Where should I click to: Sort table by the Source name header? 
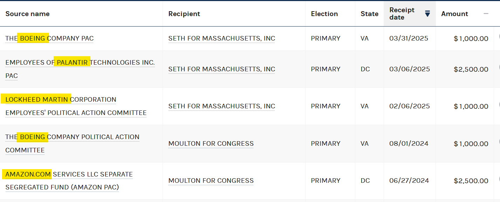click(x=27, y=14)
